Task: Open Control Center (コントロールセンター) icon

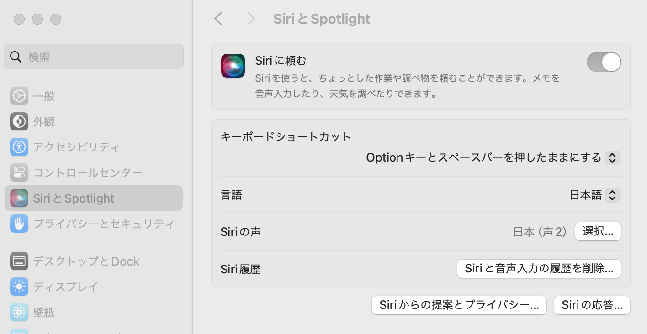Action: [19, 172]
